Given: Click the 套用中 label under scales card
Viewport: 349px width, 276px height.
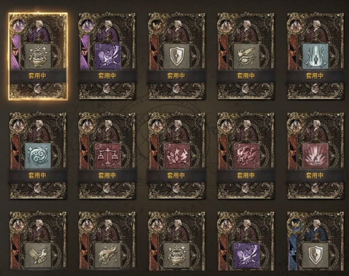Looking at the screenshot, I should click(x=107, y=175).
